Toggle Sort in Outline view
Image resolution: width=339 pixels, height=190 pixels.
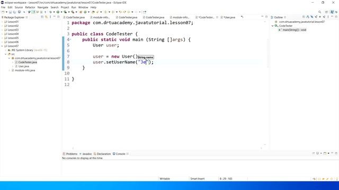click(307, 17)
